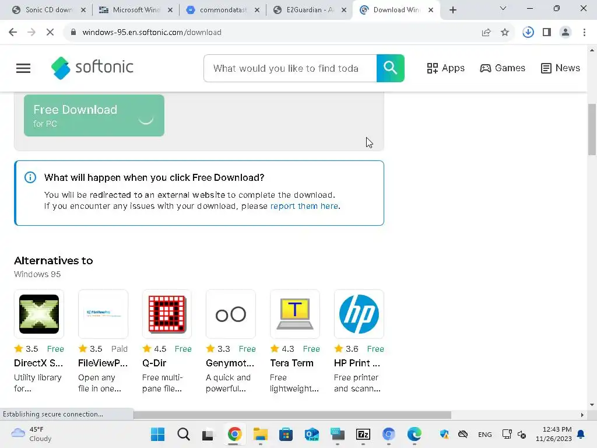The height and width of the screenshot is (448, 597).
Task: Go back to the previous page
Action: point(13,33)
